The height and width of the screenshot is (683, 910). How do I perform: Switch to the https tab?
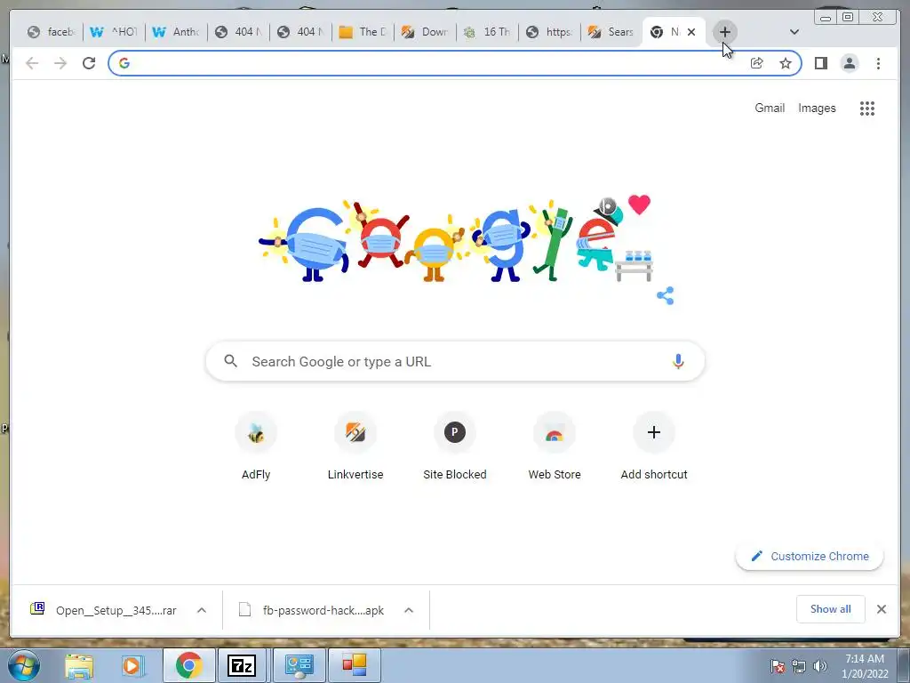click(549, 32)
